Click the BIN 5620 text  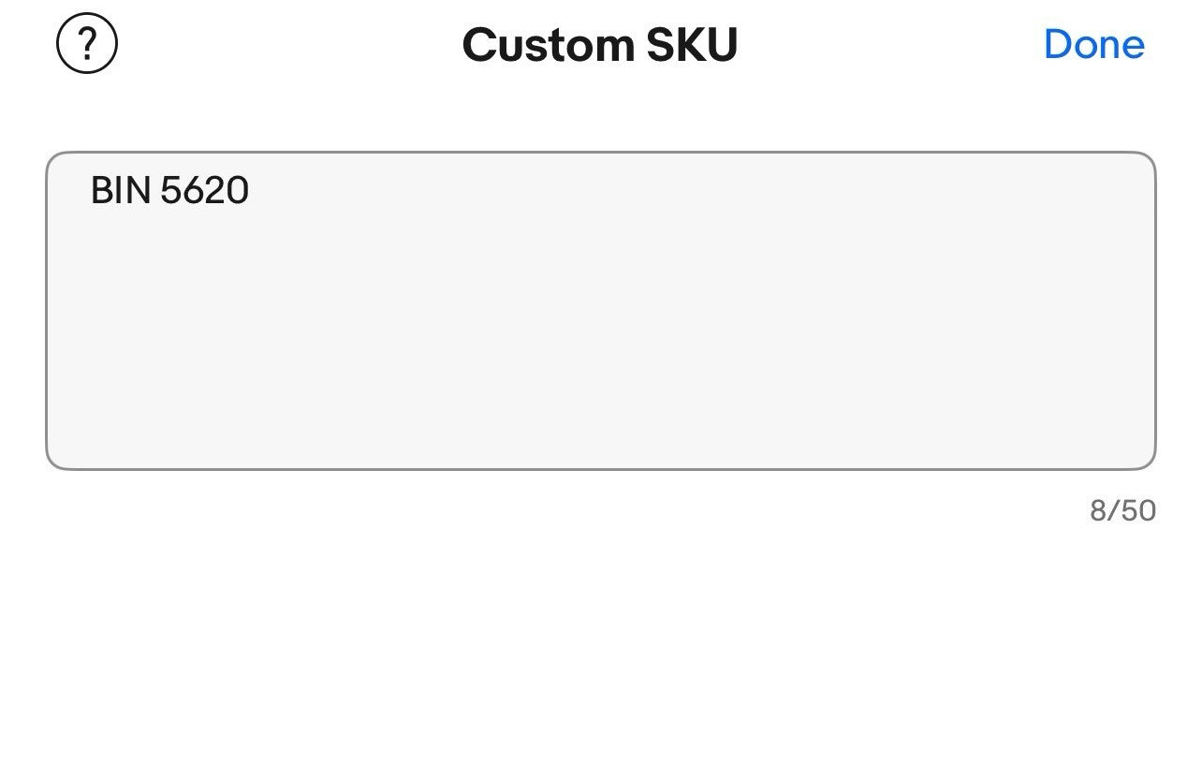point(169,191)
